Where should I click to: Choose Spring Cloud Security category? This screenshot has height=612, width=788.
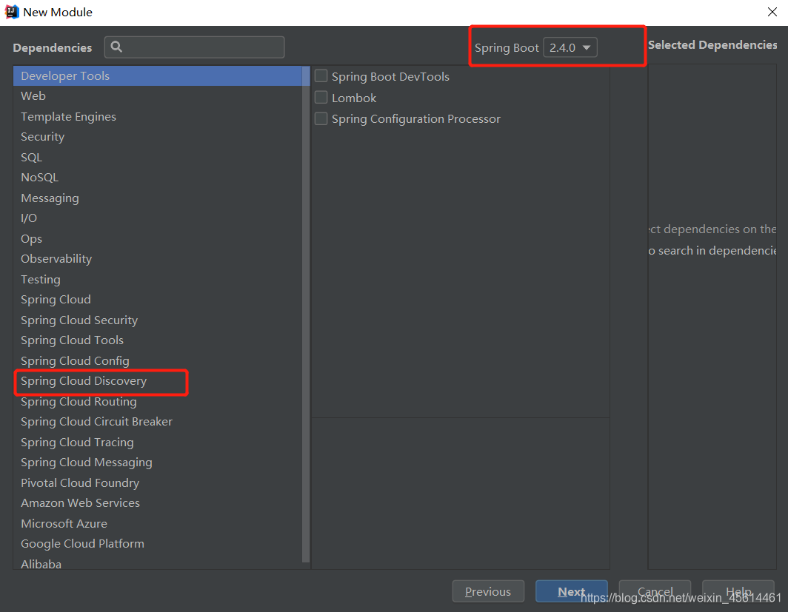tap(158, 320)
